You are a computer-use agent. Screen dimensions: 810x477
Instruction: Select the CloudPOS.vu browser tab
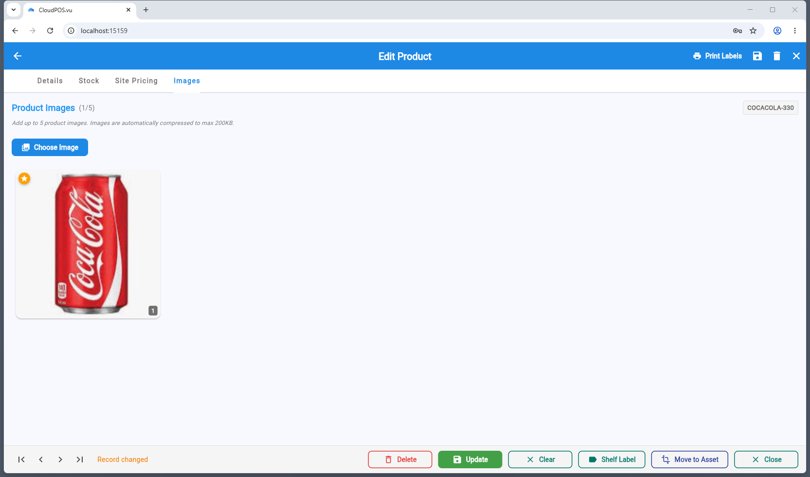point(80,10)
